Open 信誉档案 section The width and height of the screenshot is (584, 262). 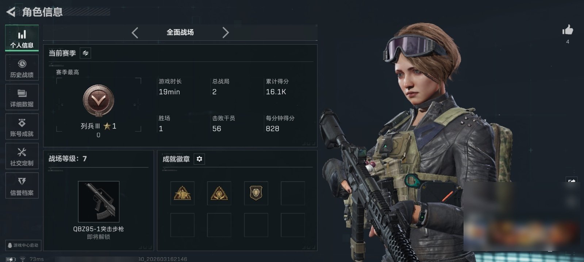pos(22,186)
